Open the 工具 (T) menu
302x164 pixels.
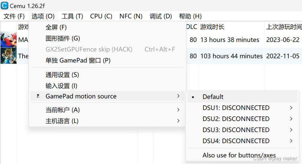(x=72, y=16)
